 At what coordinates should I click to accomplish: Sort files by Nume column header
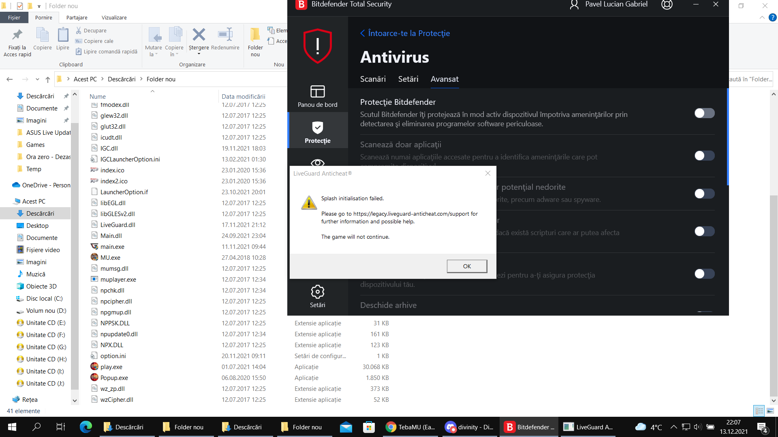point(98,96)
